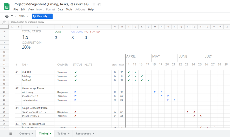230x137 pixels.
Task: Click the Briefing status checkmark
Action: (76, 76)
